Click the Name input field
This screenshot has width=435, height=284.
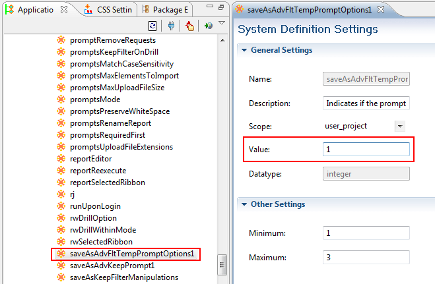(x=366, y=79)
